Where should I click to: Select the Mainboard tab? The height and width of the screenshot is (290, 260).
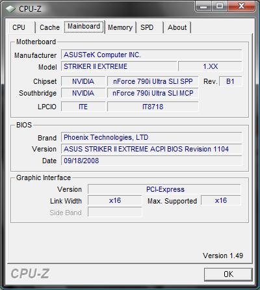(x=84, y=27)
